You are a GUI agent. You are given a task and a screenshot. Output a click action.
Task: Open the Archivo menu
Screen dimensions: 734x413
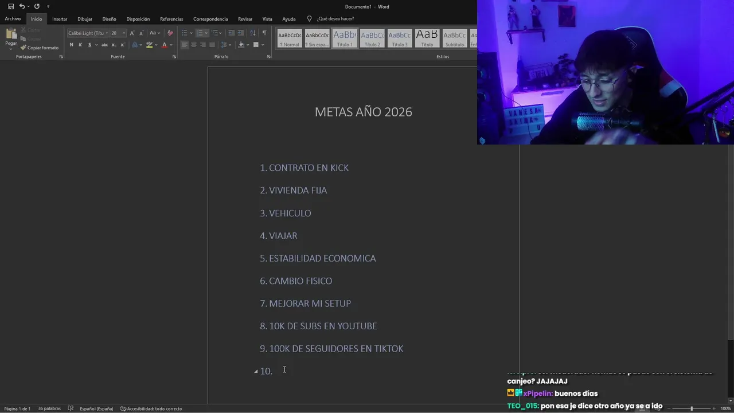pyautogui.click(x=13, y=19)
